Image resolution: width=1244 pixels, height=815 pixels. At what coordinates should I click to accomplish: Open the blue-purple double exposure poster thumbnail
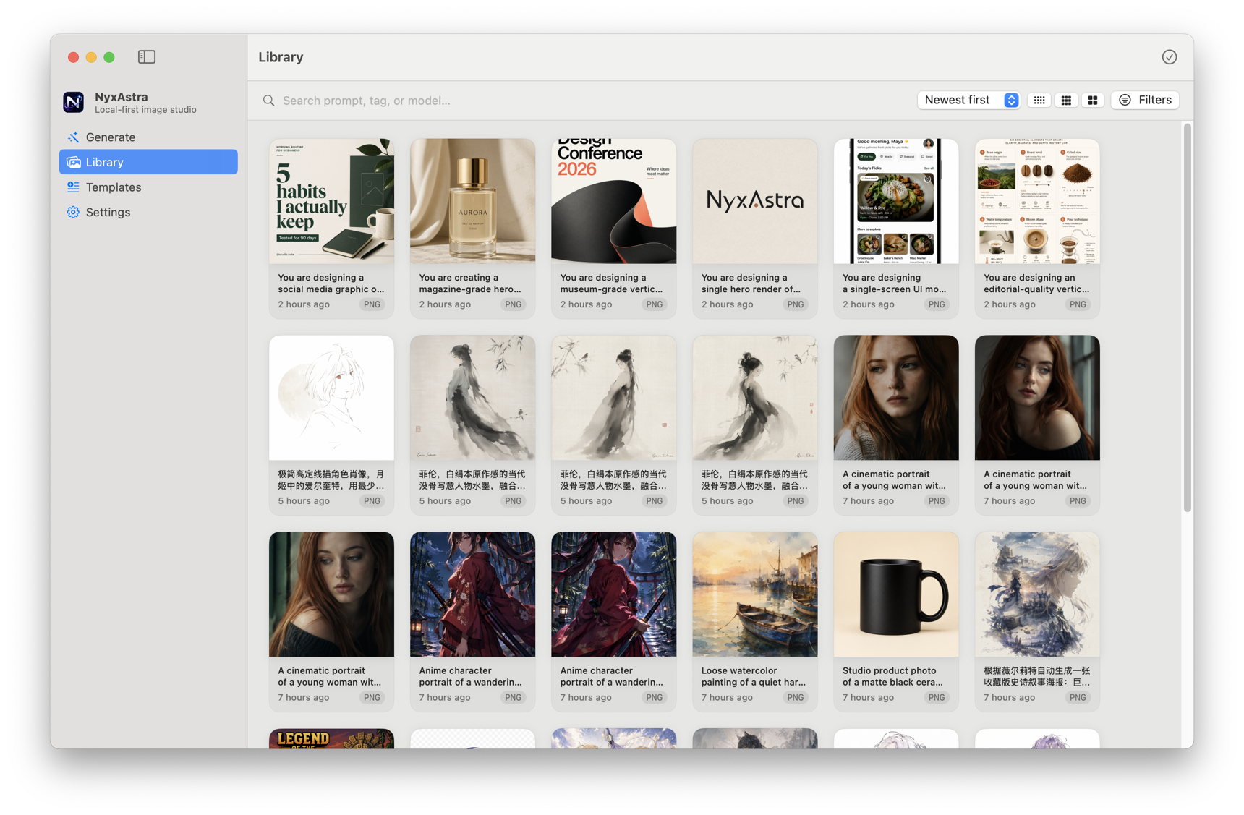pyautogui.click(x=1037, y=594)
